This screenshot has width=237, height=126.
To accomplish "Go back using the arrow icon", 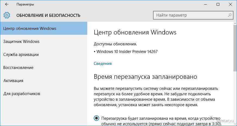I will 7,4.
